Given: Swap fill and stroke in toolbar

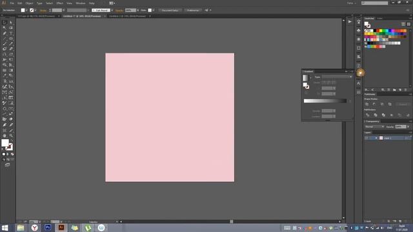Looking at the screenshot, I should coord(12,140).
